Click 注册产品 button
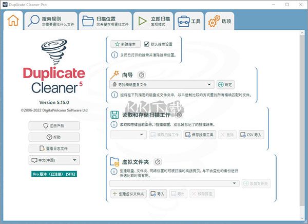 (54, 126)
